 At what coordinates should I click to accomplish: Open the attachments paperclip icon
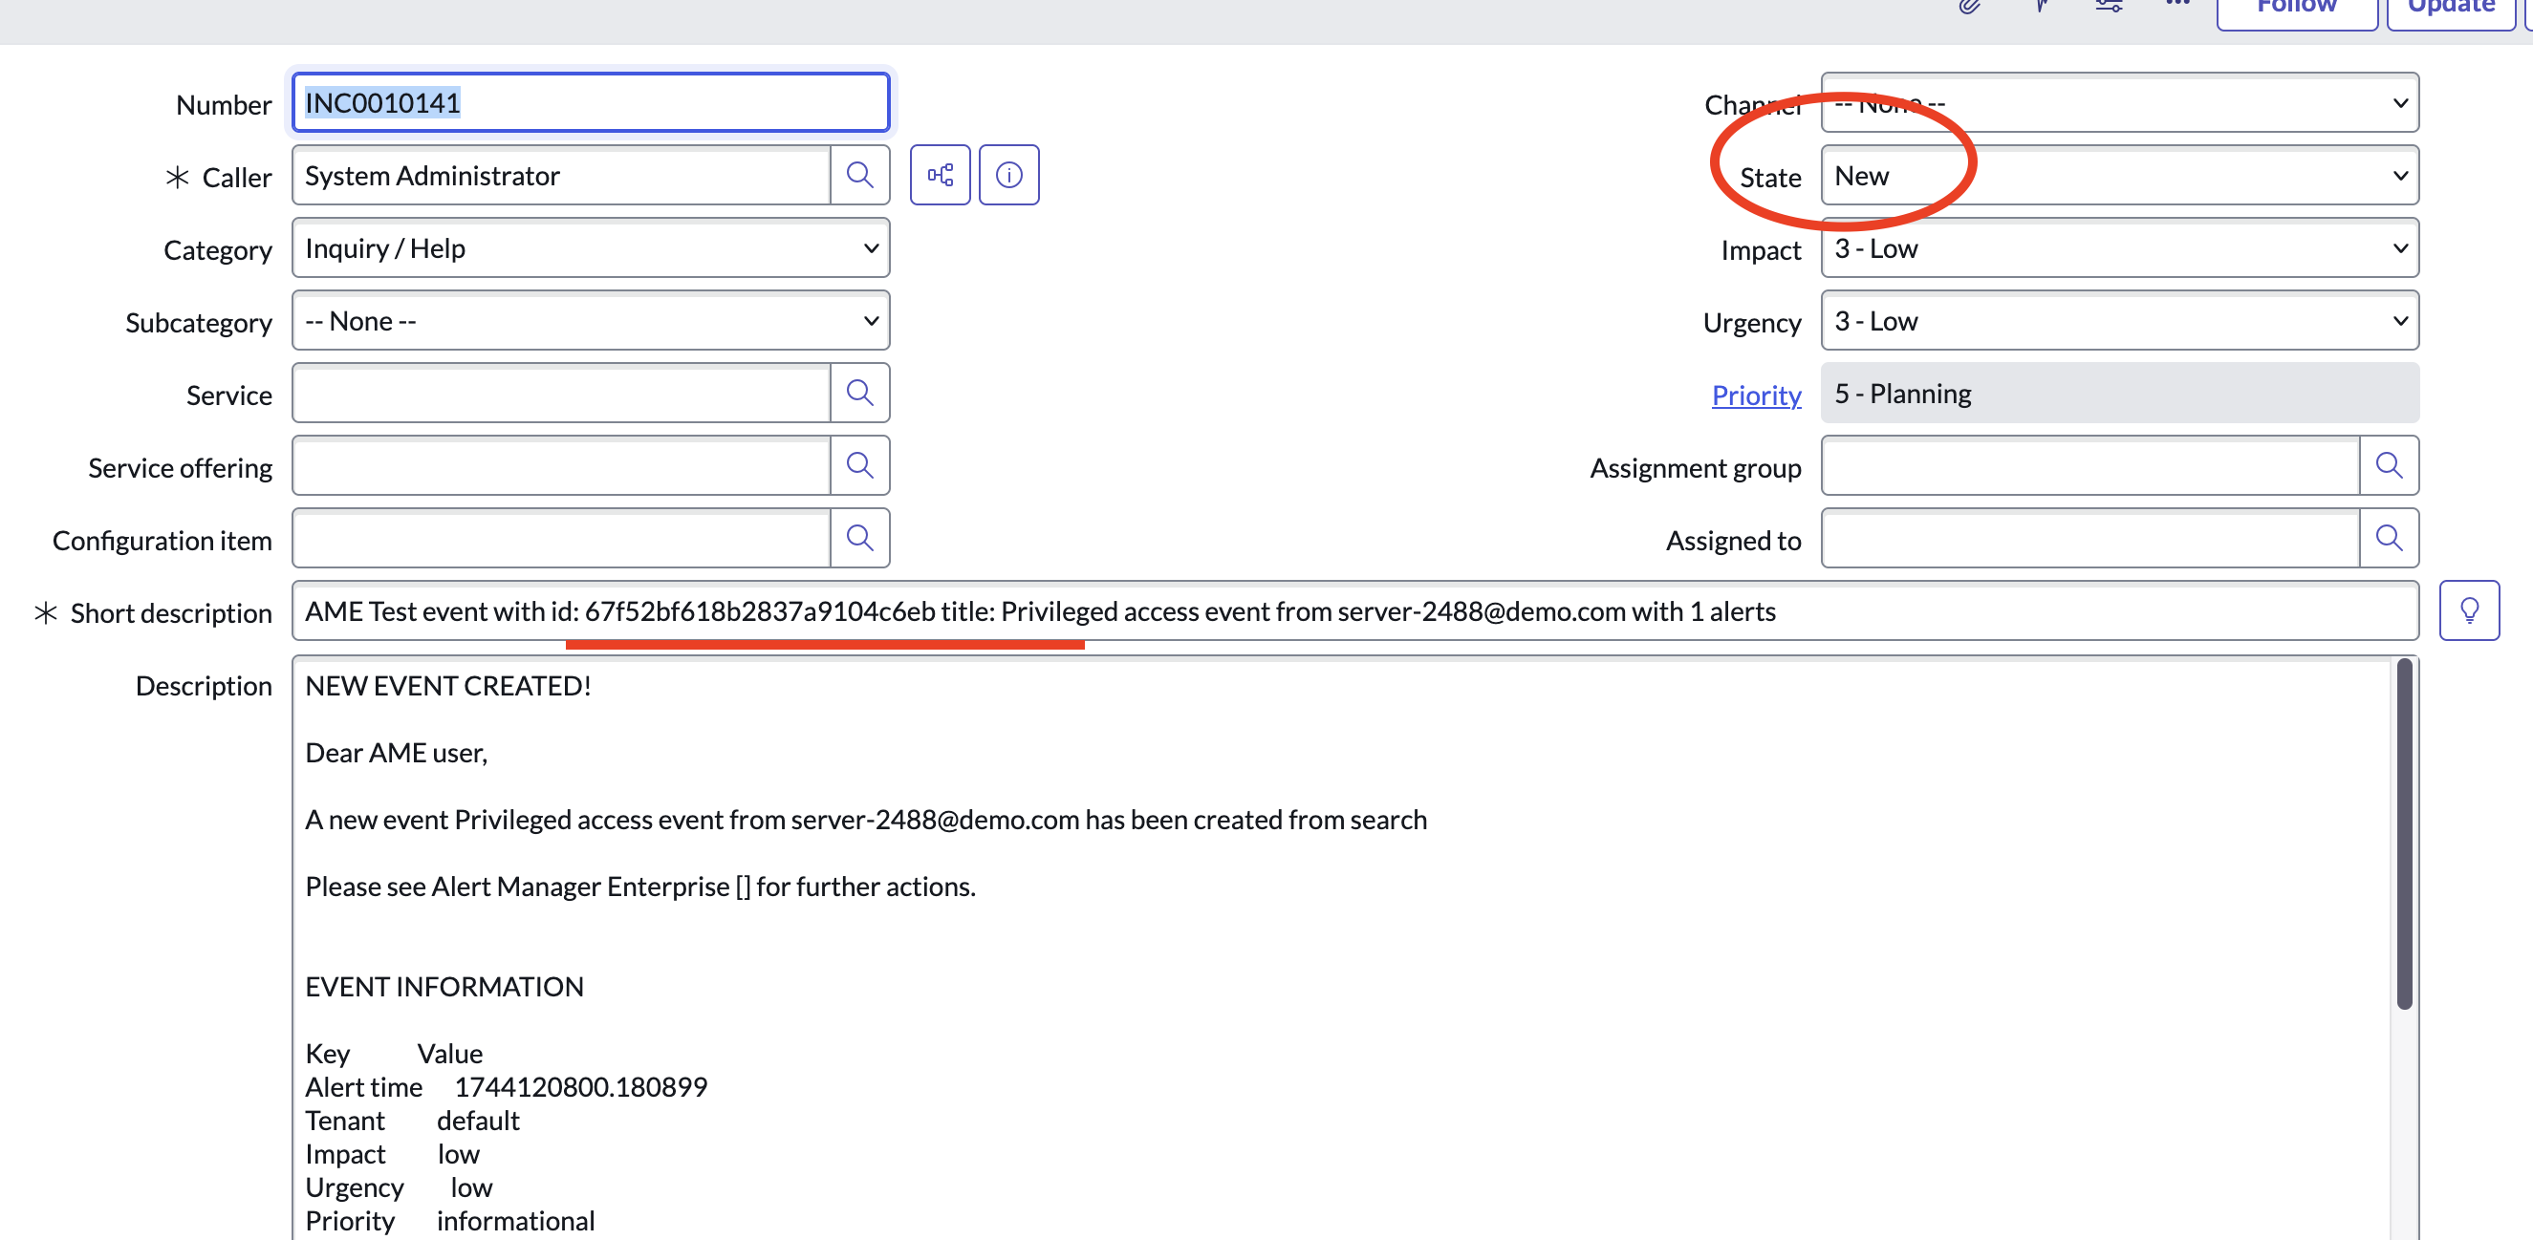(1970, 6)
